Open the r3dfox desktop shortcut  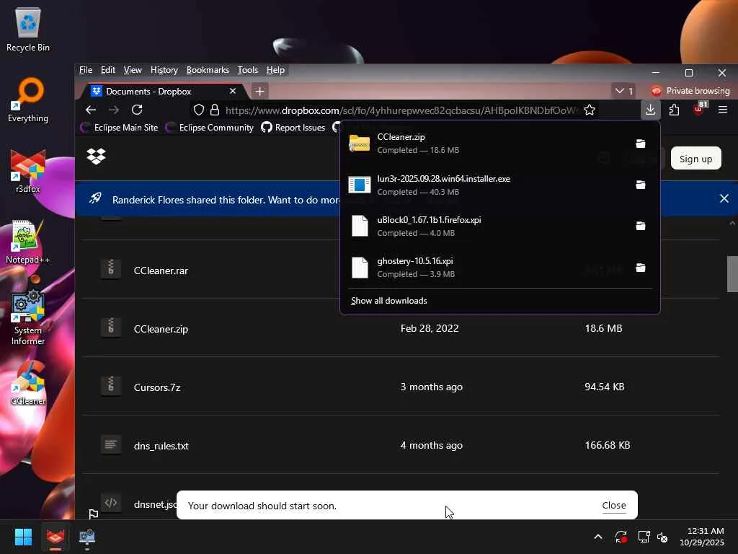(x=28, y=171)
